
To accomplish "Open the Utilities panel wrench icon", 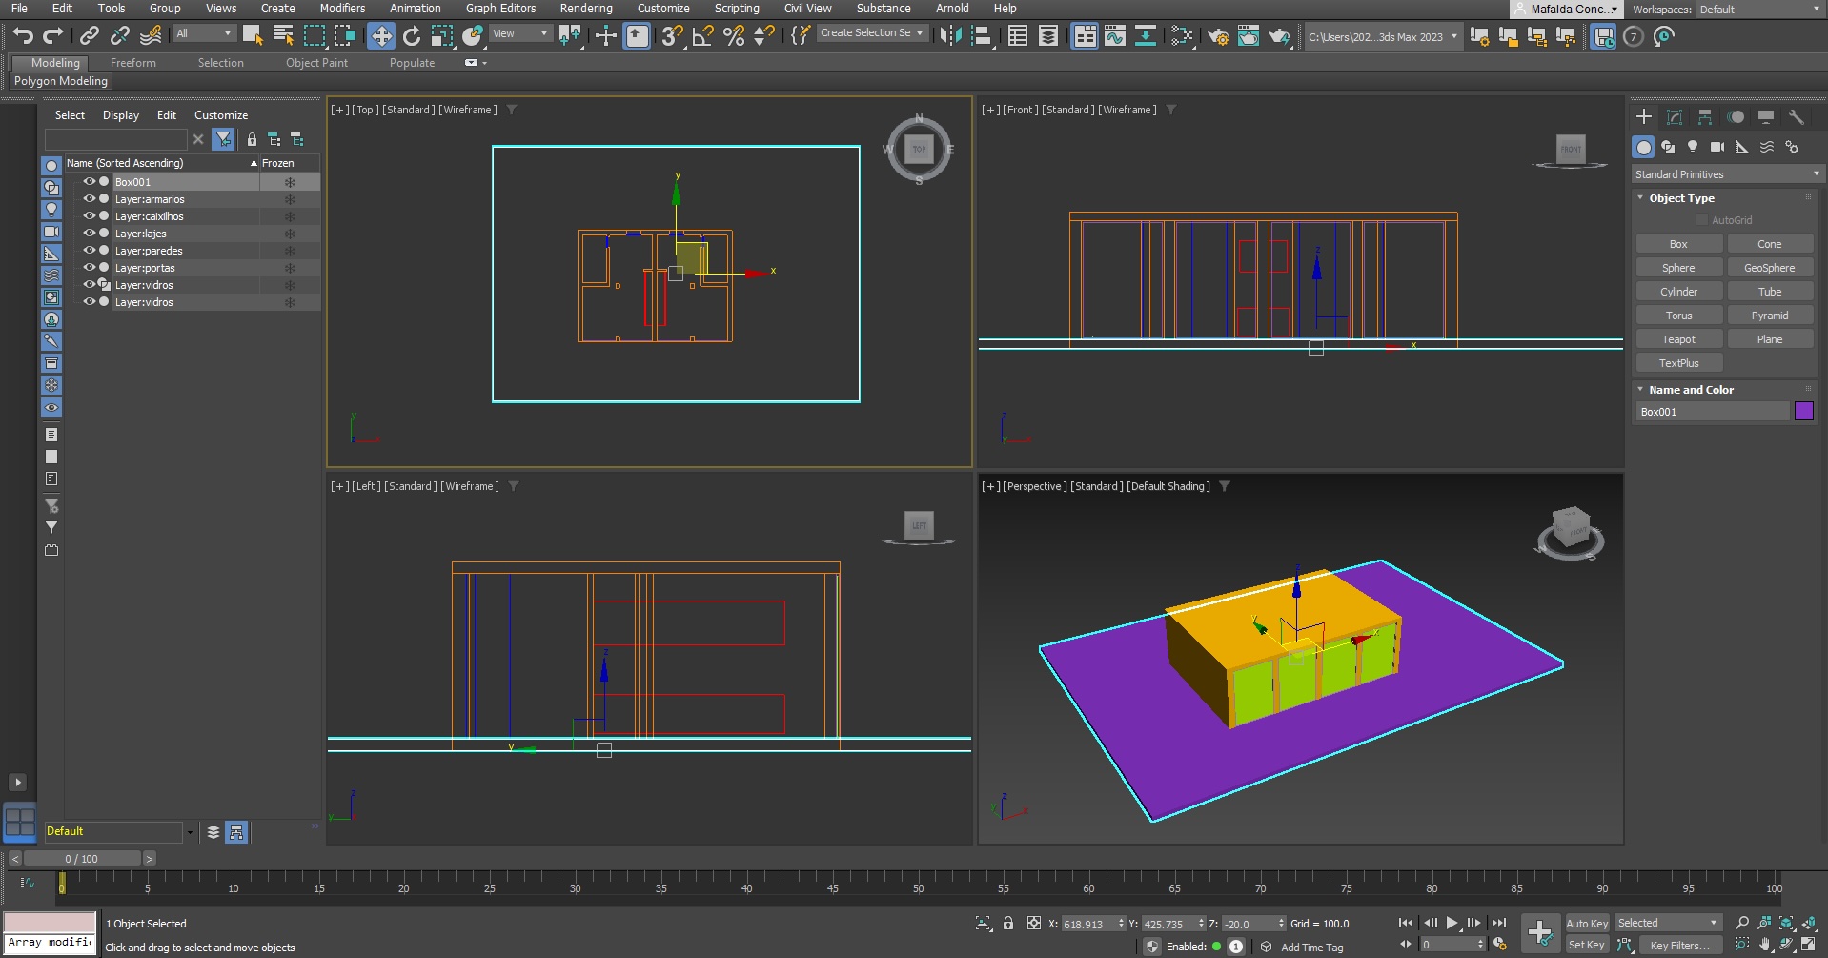I will [1797, 117].
